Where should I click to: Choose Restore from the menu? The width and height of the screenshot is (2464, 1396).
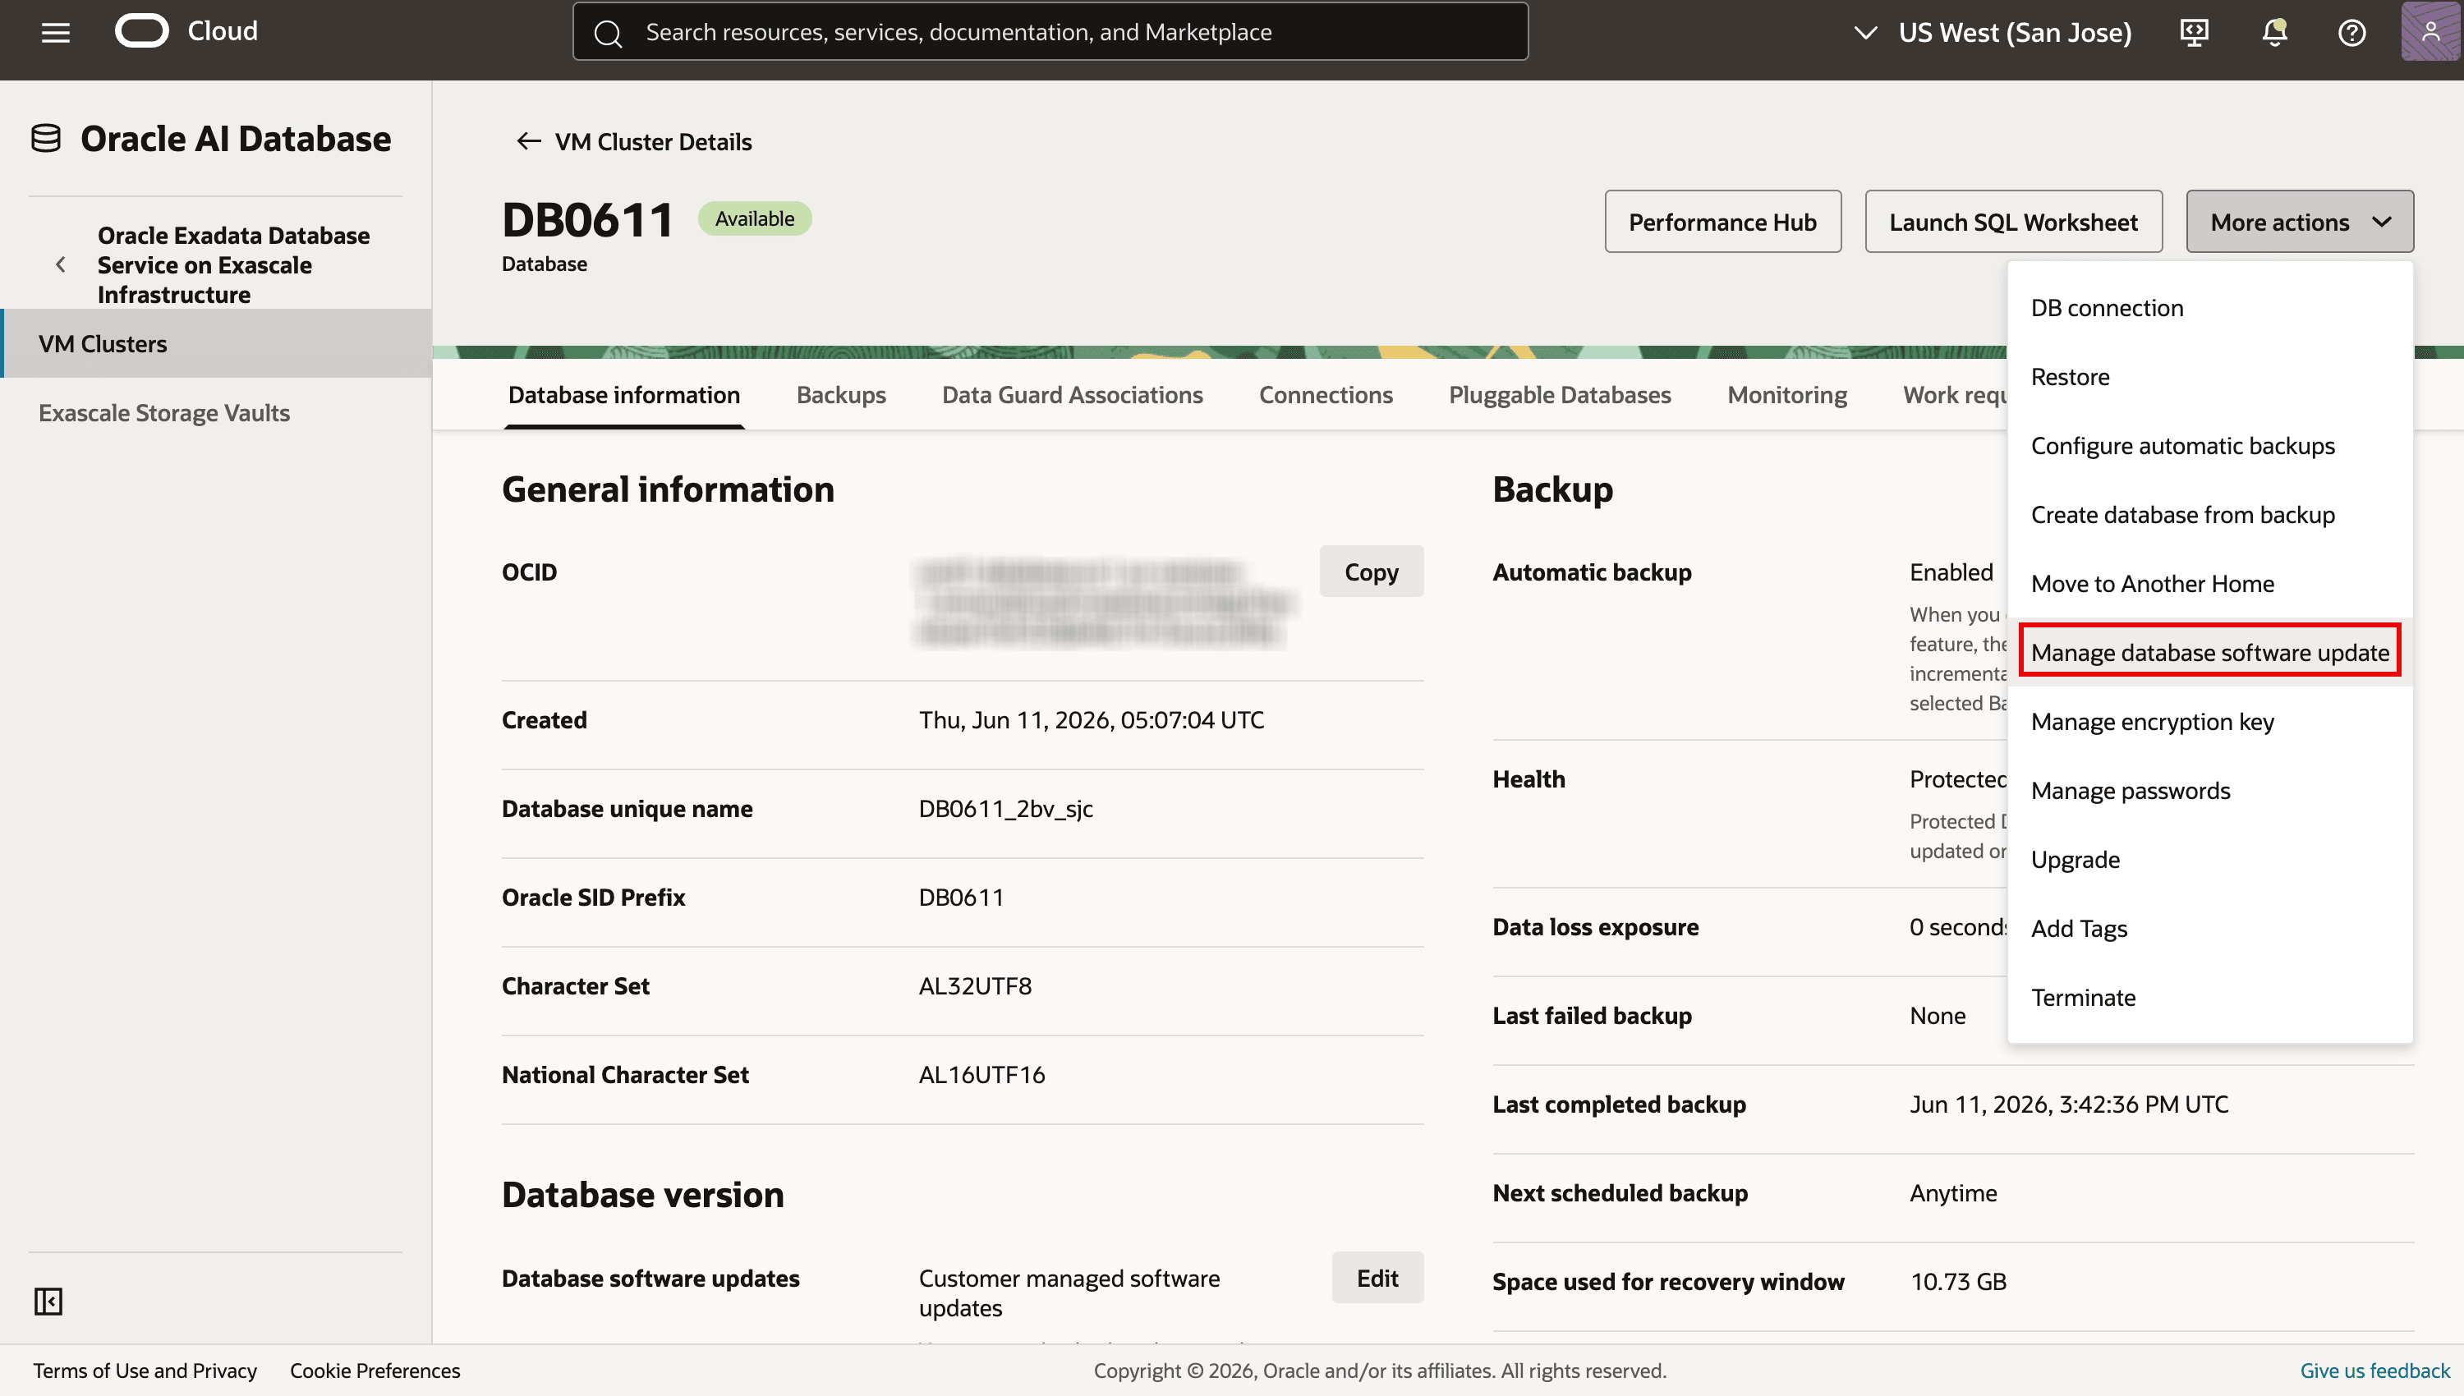[x=2210, y=377]
